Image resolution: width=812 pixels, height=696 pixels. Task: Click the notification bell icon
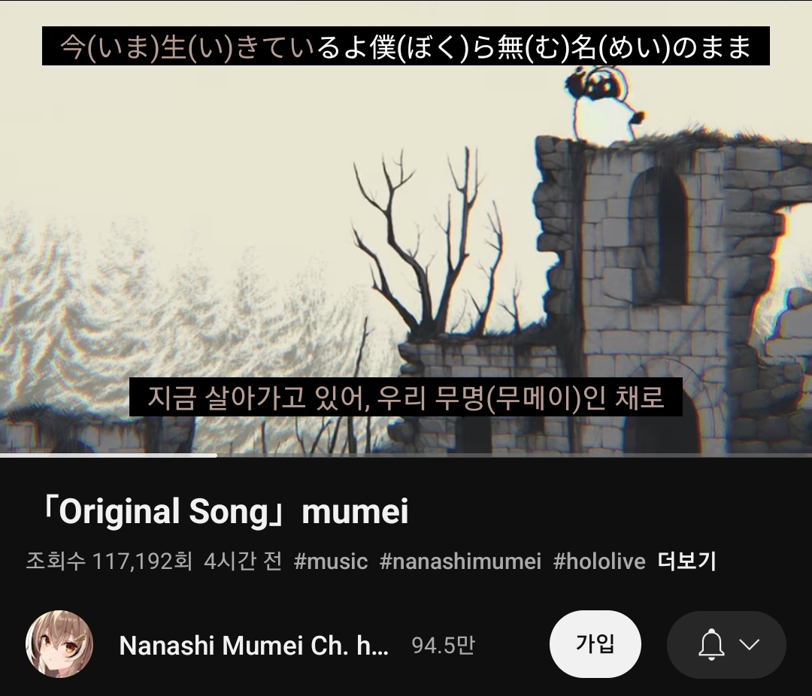coord(711,645)
